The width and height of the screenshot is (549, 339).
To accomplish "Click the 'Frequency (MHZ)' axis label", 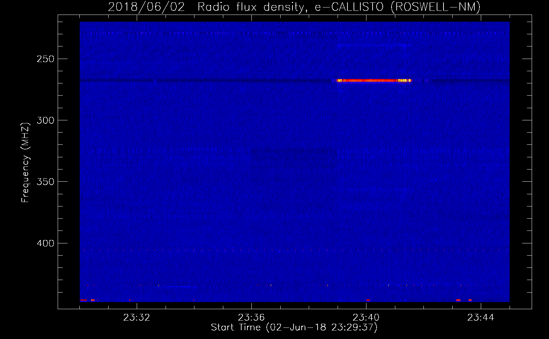I will click(25, 163).
